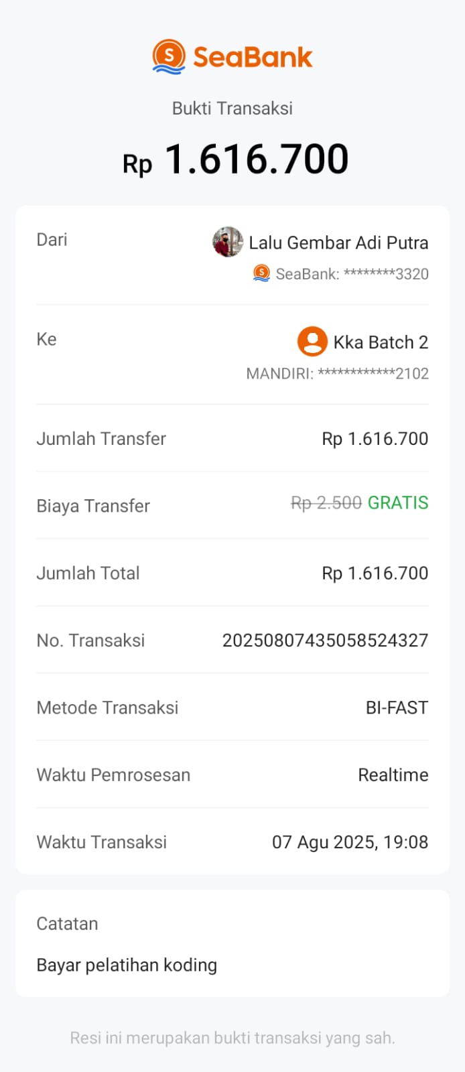Click the masked SeaBank account ending 3320
This screenshot has width=465, height=1072.
click(x=352, y=274)
